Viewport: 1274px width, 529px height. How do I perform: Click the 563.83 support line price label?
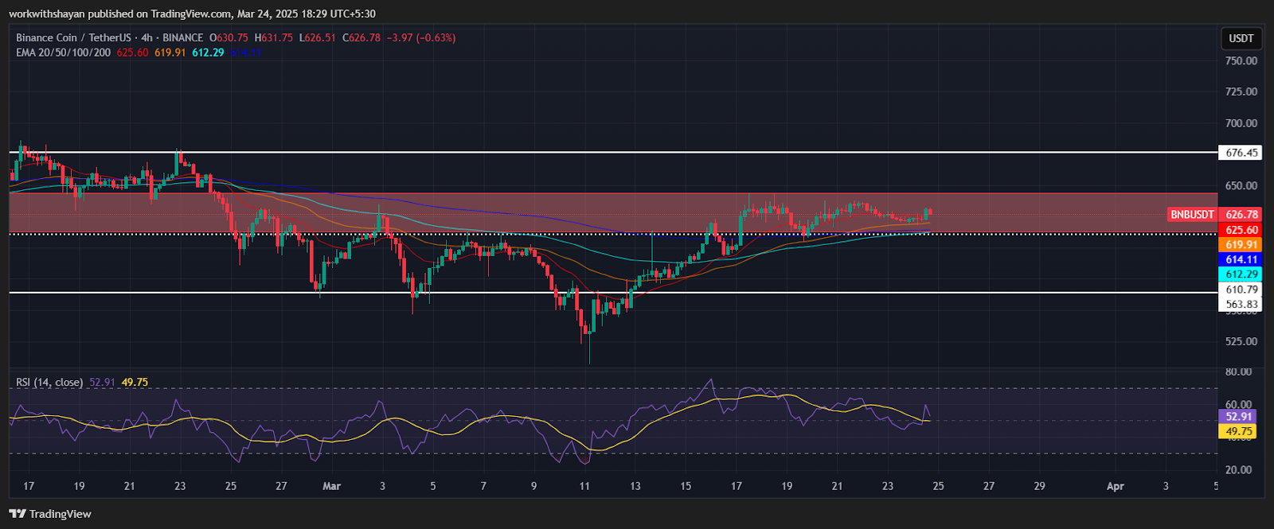[1241, 305]
